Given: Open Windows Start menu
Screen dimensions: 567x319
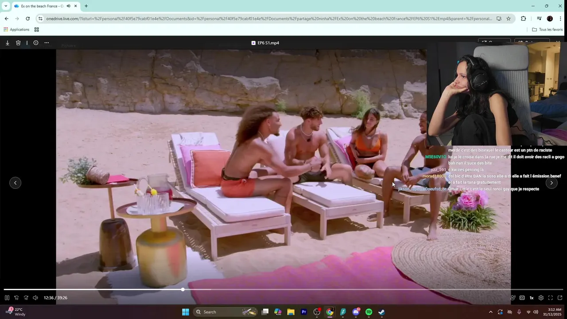Looking at the screenshot, I should tap(186, 312).
